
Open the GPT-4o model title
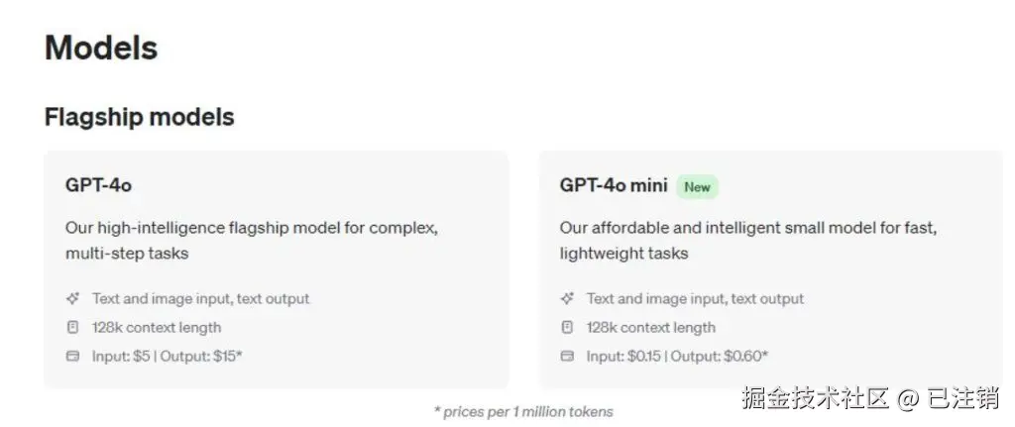(98, 185)
